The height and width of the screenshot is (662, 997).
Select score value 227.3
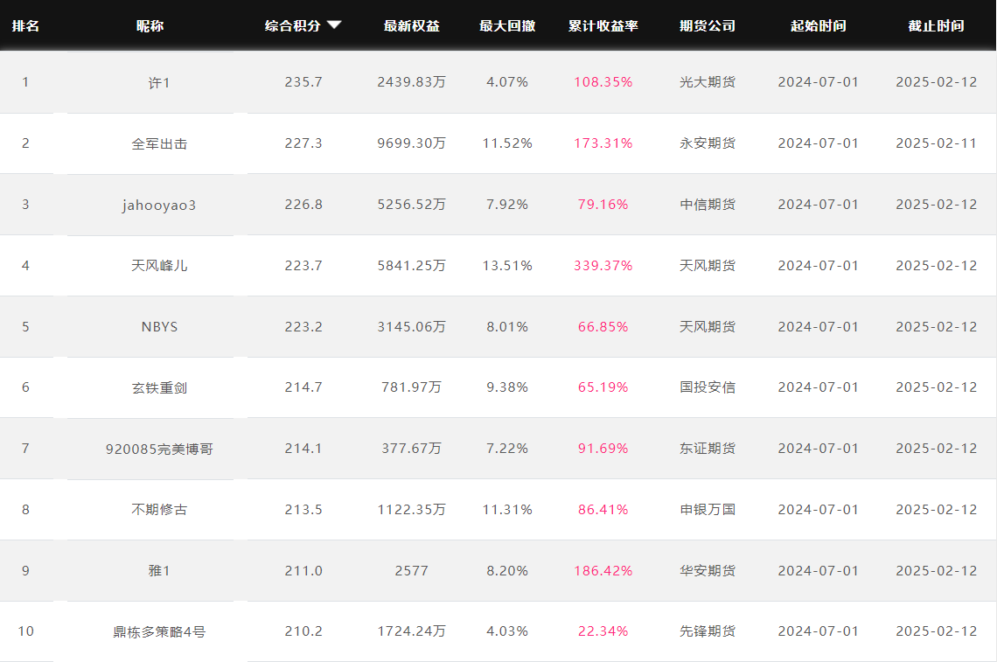click(303, 143)
